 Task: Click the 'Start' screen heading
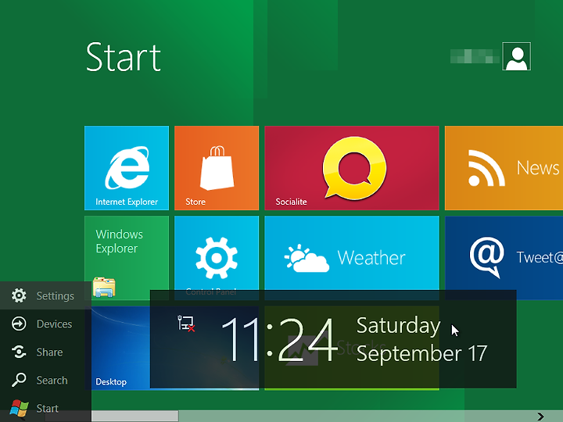pyautogui.click(x=124, y=57)
